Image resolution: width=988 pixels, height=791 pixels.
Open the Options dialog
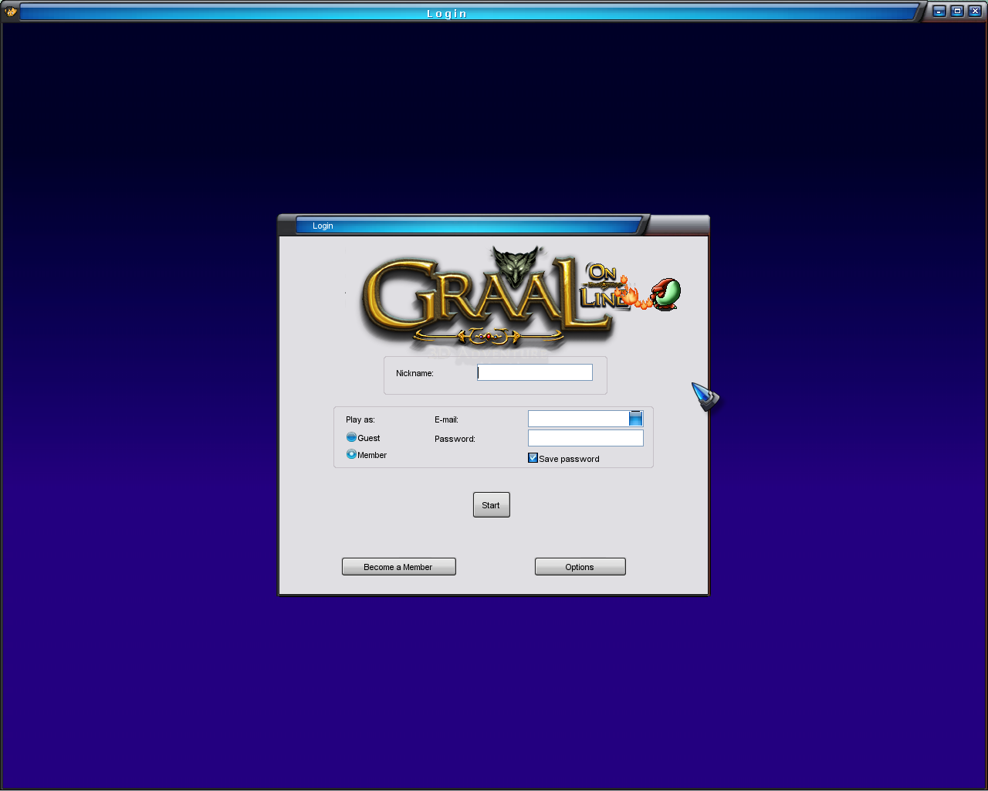[x=580, y=567]
